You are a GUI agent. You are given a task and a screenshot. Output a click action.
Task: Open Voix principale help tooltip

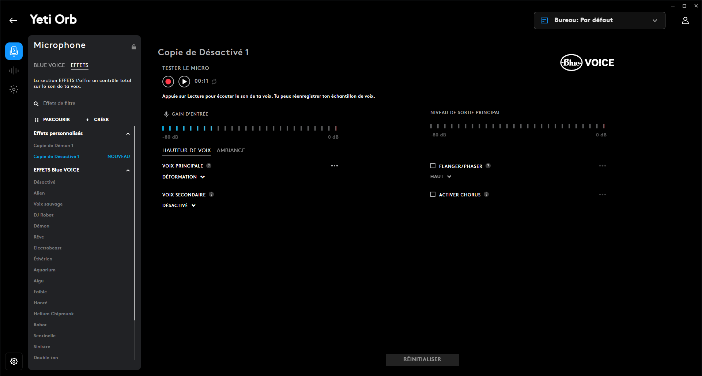[209, 166]
